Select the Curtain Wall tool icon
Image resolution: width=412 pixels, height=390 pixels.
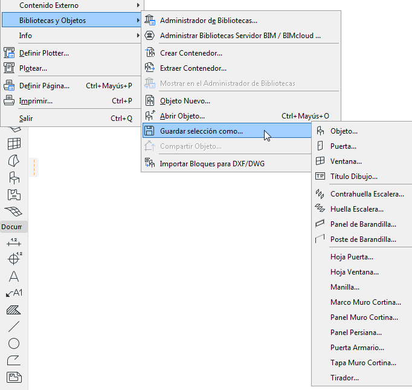[14, 144]
